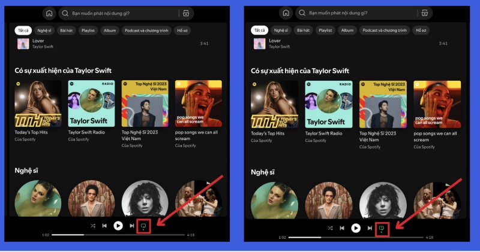Toggle shuffle in left panel player
The image size is (480, 252).
pos(92,226)
